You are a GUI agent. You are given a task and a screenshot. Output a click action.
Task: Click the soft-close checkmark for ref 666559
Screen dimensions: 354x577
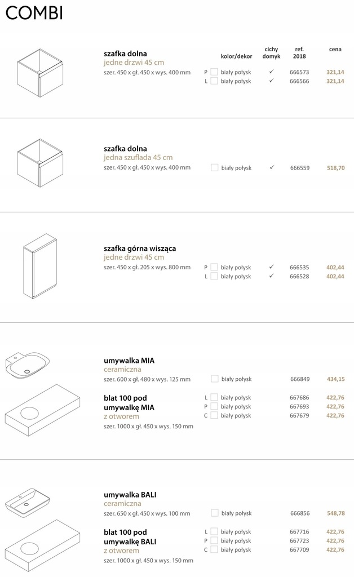[272, 167]
